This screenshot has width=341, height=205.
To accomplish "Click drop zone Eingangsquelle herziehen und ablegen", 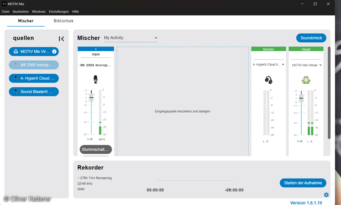I will click(x=182, y=102).
